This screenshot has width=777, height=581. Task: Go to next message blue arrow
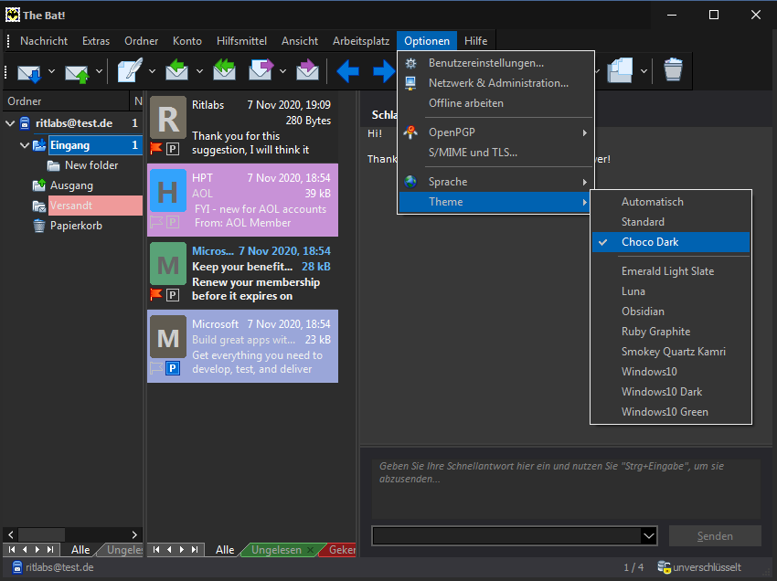[384, 72]
